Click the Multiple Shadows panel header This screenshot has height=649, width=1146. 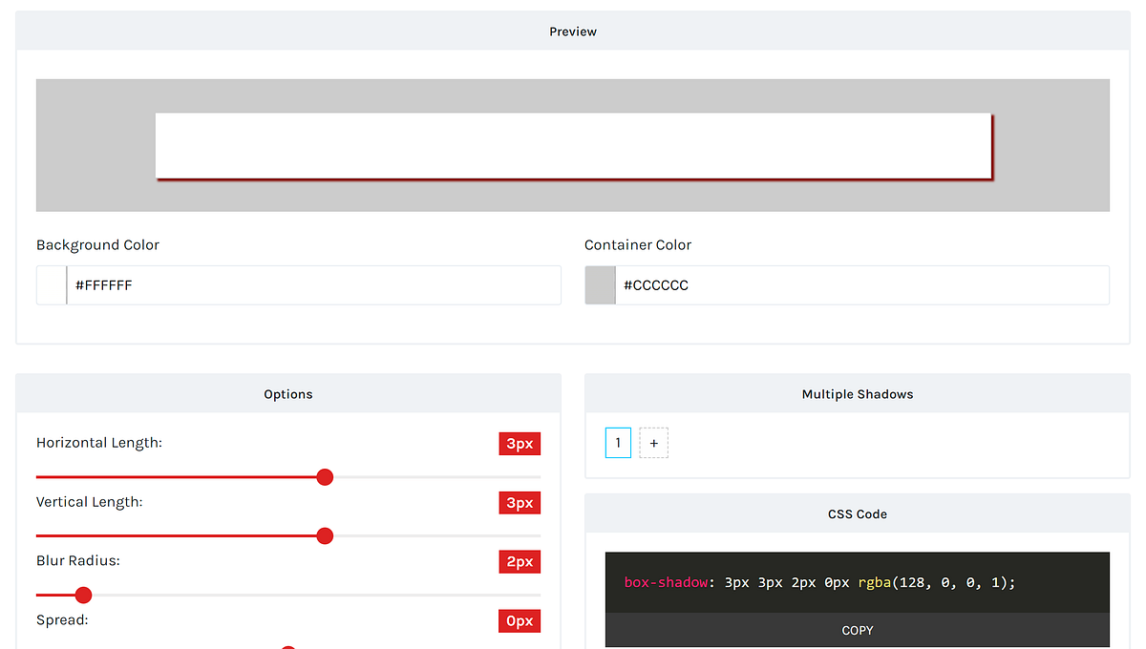[x=857, y=393]
